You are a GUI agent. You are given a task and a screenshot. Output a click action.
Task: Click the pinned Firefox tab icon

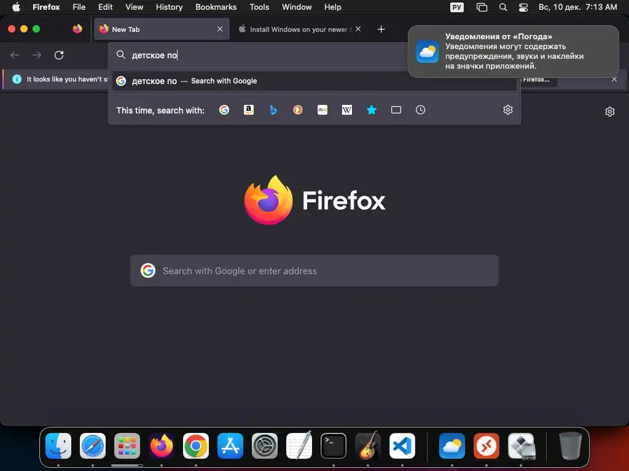77,29
